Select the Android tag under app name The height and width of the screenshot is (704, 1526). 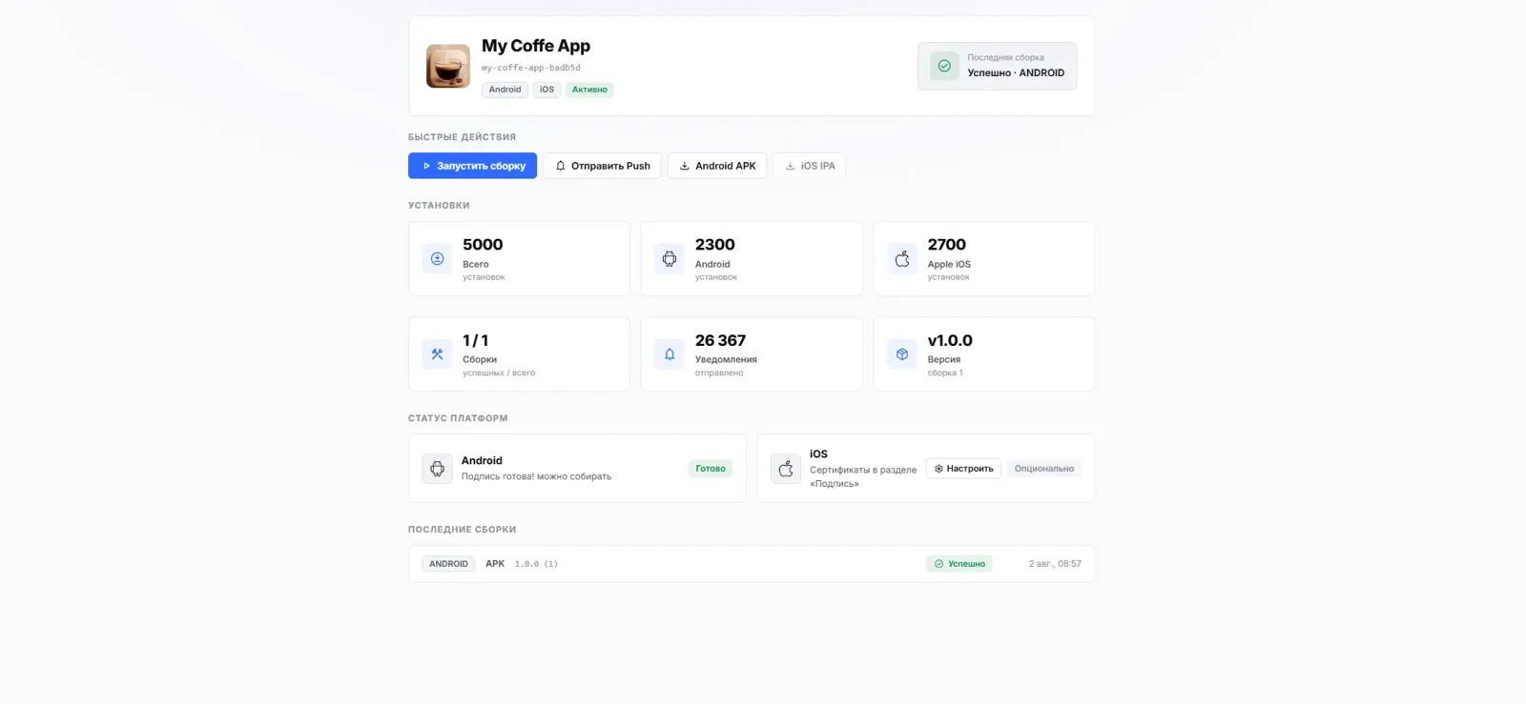pyautogui.click(x=505, y=90)
